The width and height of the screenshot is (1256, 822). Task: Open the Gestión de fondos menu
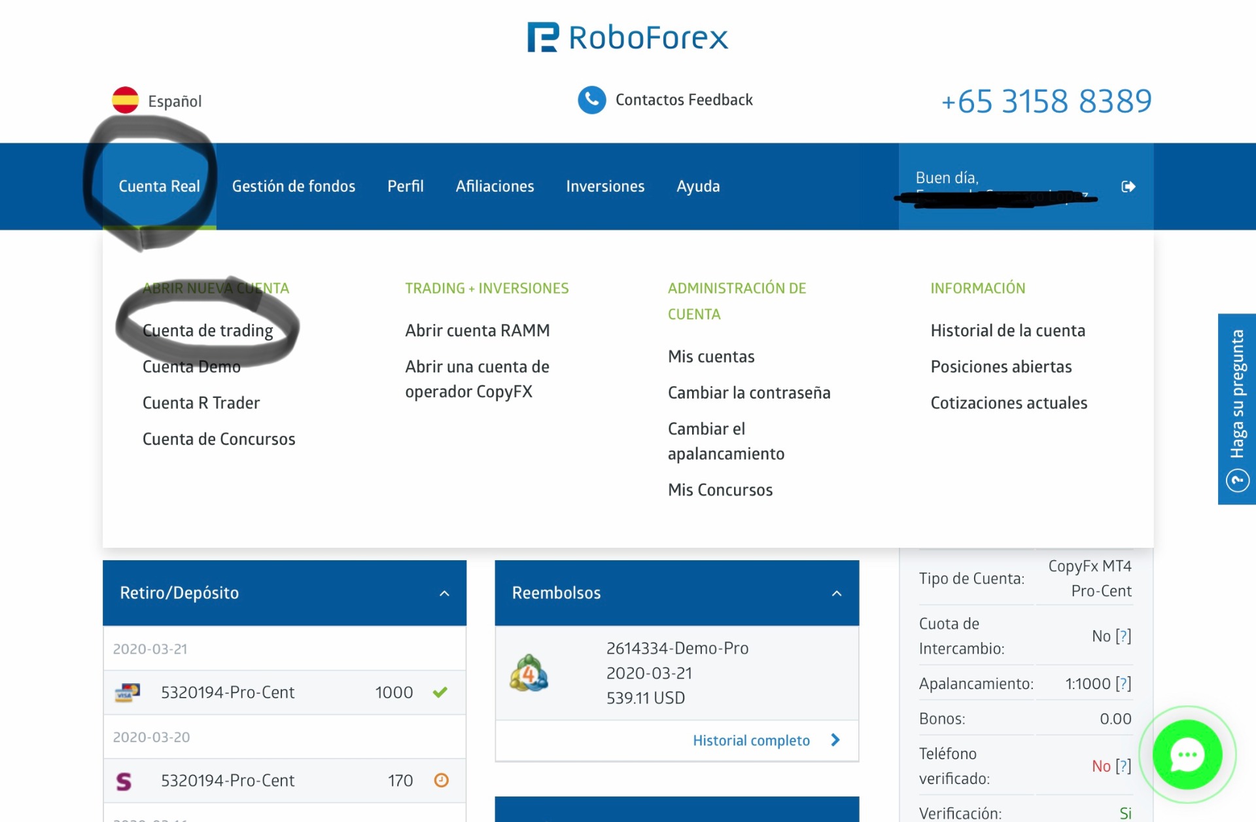coord(294,187)
